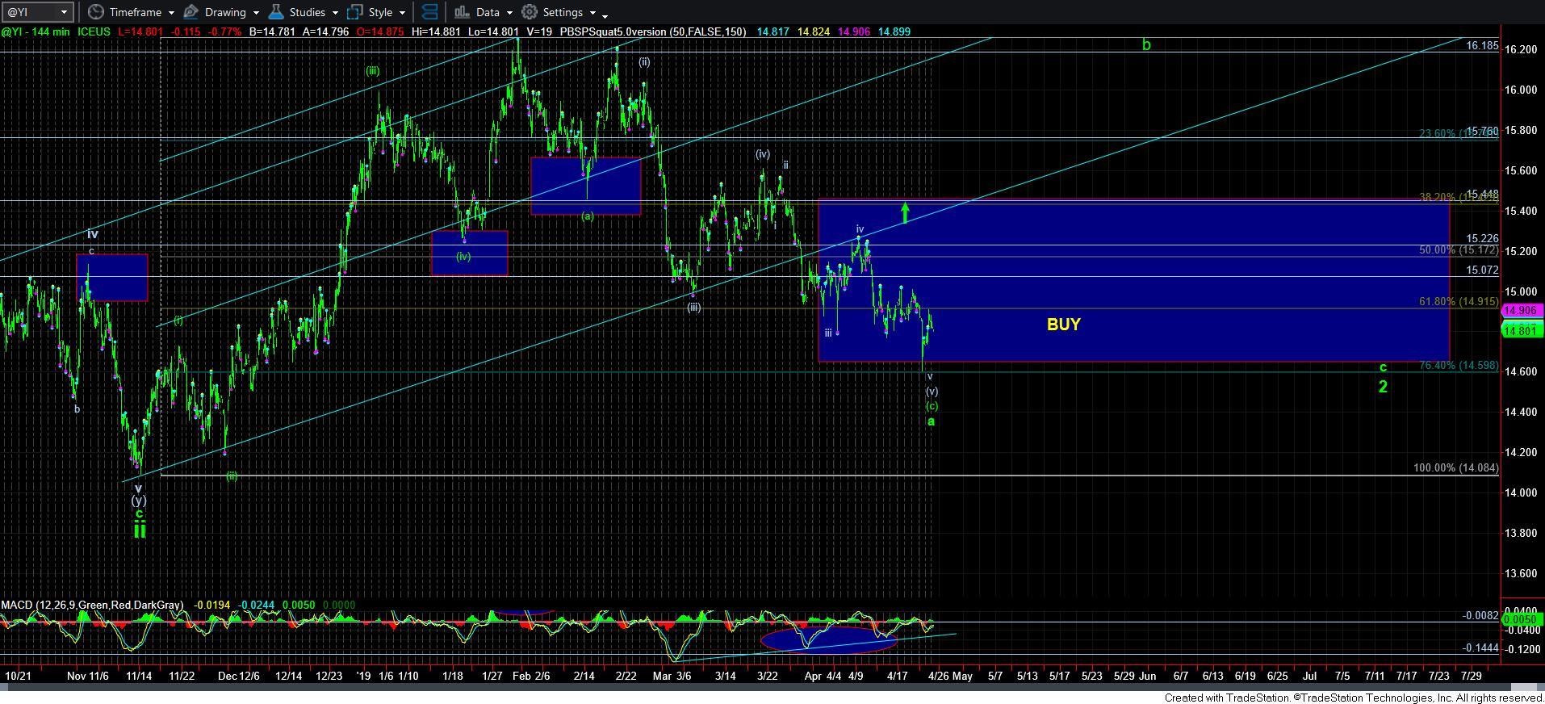Screen dimensions: 1545x704
Task: Click the Style overlapping squares icon
Action: [x=355, y=12]
